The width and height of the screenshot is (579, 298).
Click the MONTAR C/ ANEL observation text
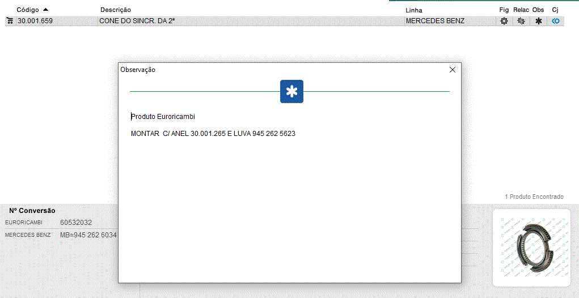(x=213, y=134)
